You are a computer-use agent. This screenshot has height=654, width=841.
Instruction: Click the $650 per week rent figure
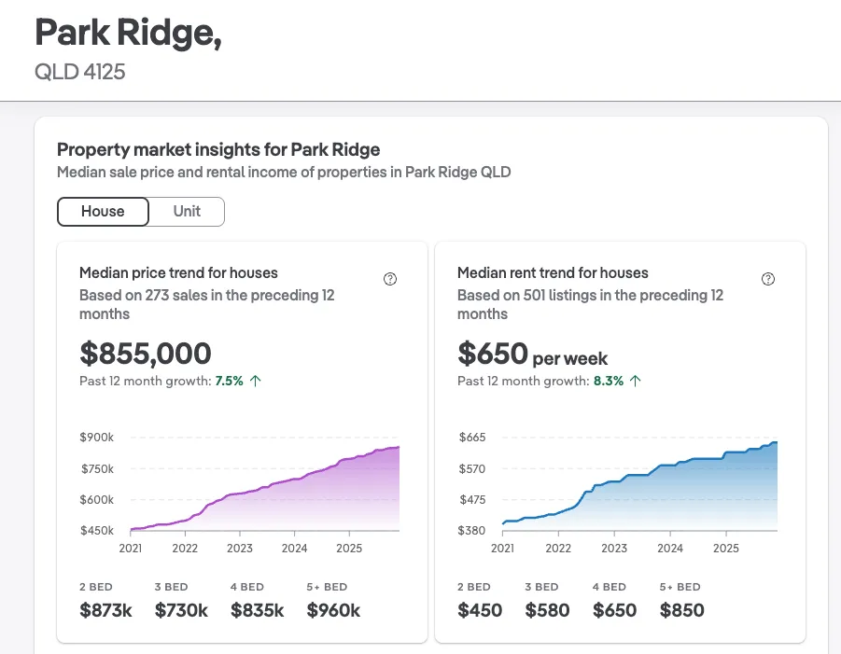pyautogui.click(x=532, y=355)
